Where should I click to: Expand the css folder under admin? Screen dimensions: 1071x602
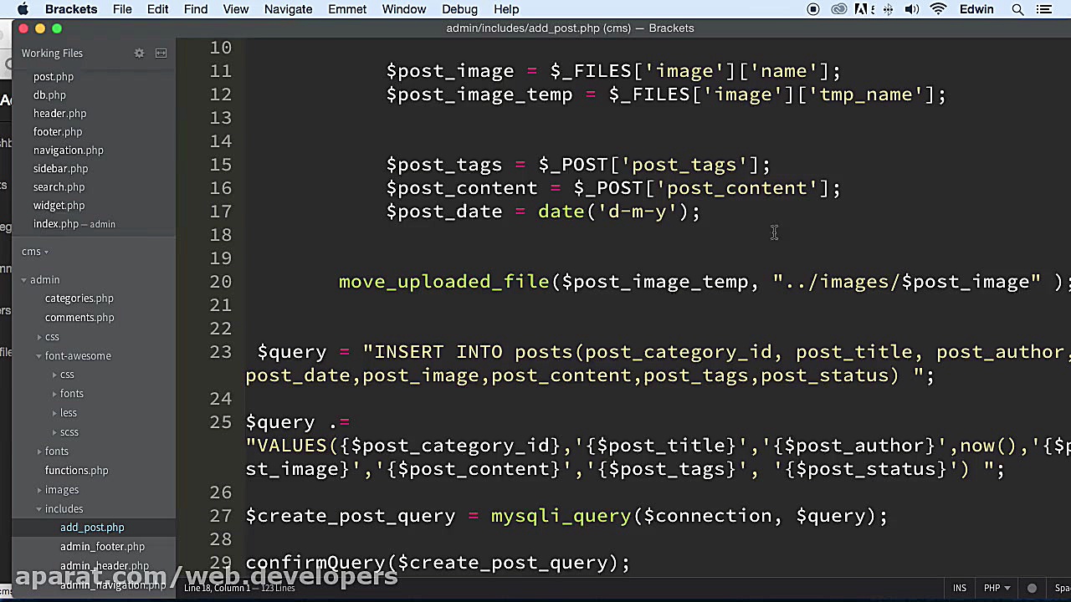39,337
